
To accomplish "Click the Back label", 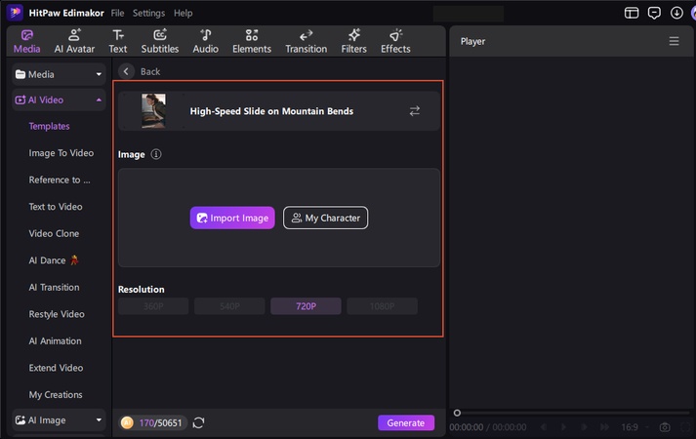I will click(150, 71).
